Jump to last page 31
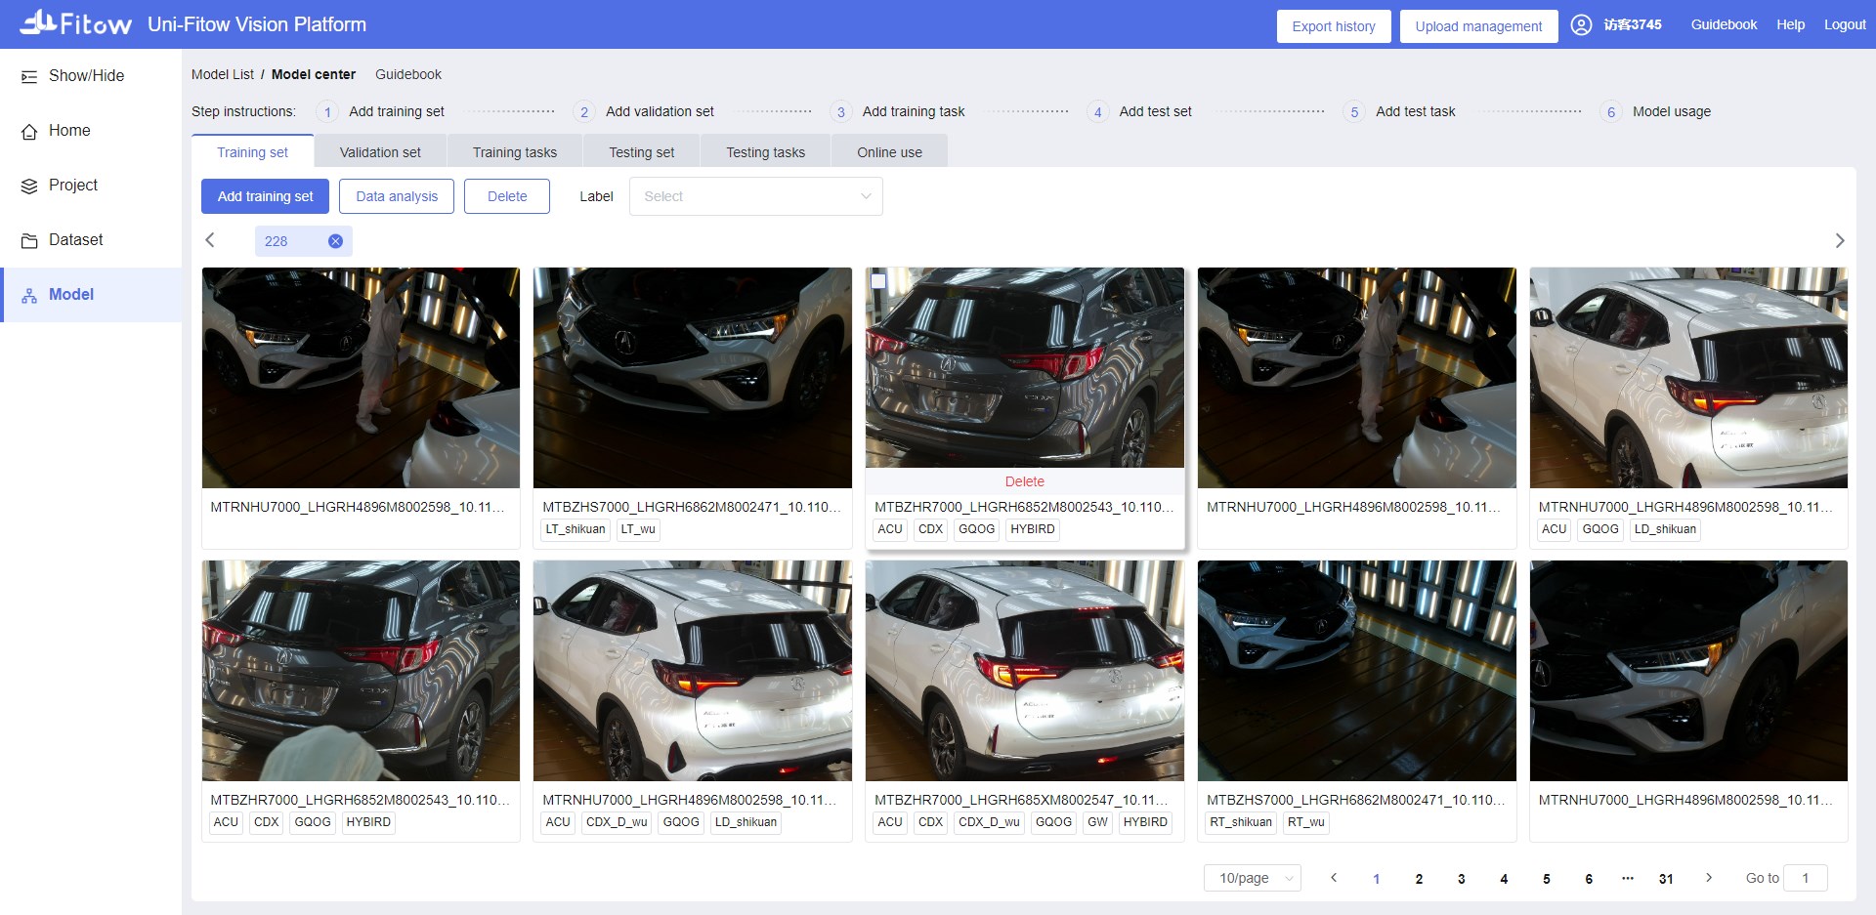1876x915 pixels. pos(1666,878)
